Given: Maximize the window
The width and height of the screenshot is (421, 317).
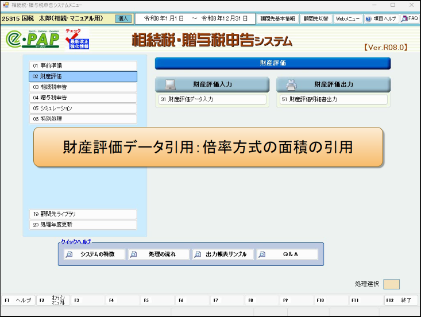Looking at the screenshot, I should tap(393, 5).
